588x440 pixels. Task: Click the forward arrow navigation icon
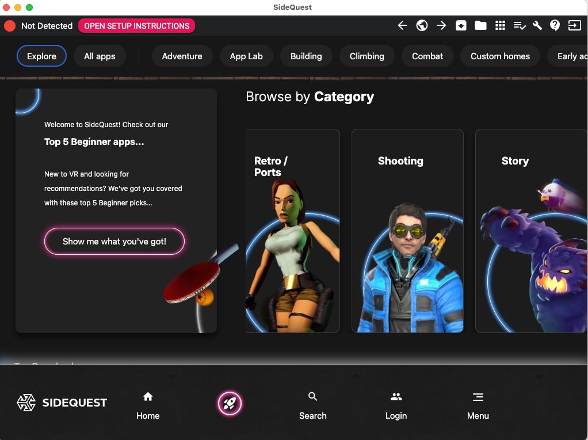pyautogui.click(x=441, y=25)
